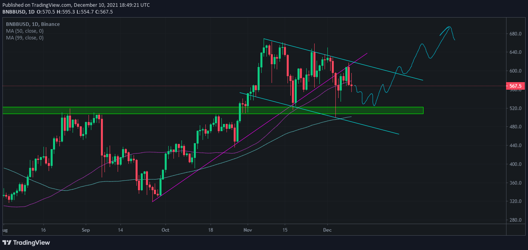Click the BNBBUSD, 1D, Binance chart legend
This screenshot has width=528, height=250.
(x=33, y=24)
